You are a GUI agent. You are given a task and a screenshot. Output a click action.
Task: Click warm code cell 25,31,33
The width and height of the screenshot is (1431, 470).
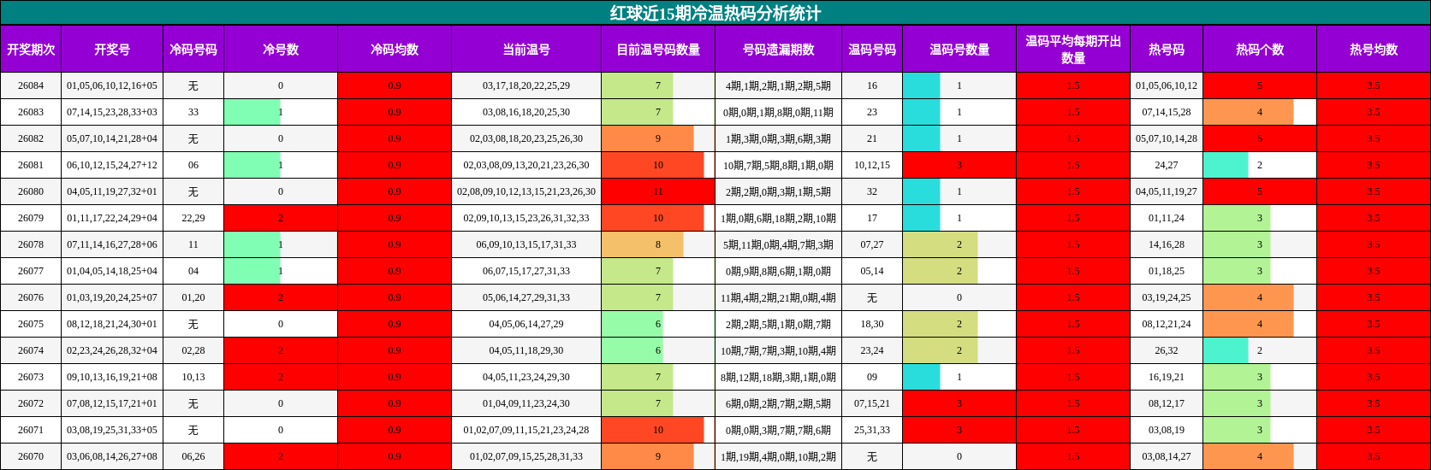click(x=872, y=430)
